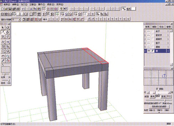Switch to the 平行 projection tab

[169, 96]
